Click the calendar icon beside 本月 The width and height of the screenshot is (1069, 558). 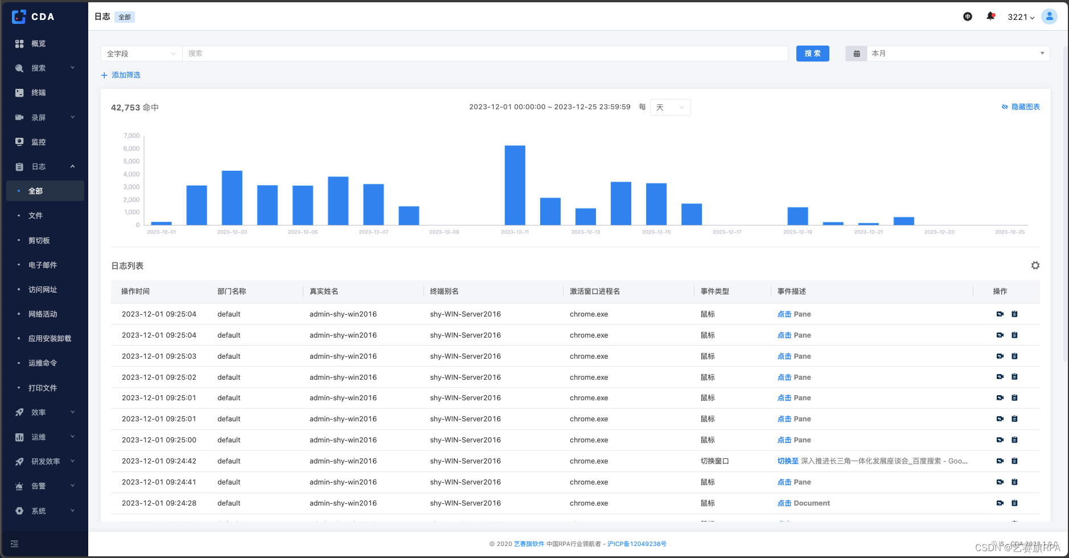click(x=857, y=54)
